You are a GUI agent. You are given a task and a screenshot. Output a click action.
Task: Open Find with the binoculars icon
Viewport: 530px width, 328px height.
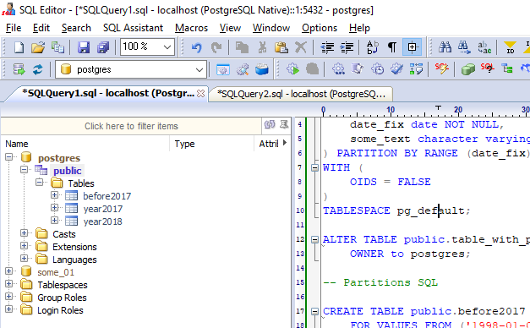[x=445, y=47]
